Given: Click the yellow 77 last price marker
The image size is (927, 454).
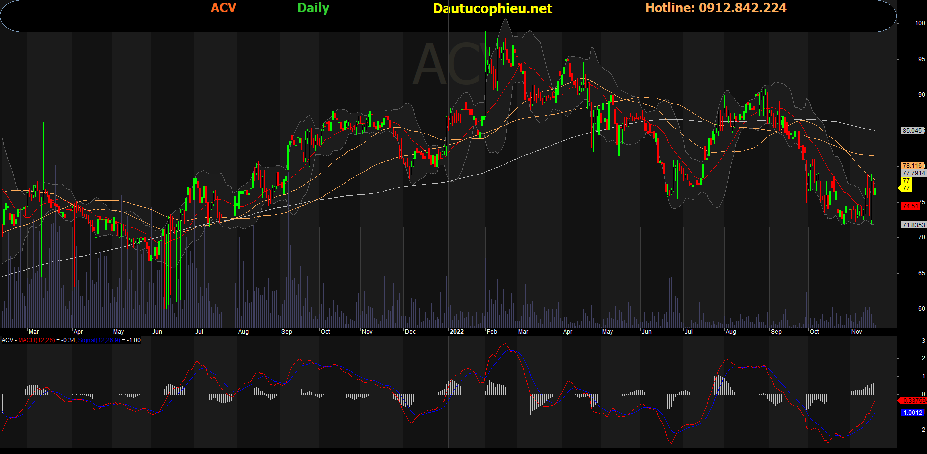Looking at the screenshot, I should point(906,185).
